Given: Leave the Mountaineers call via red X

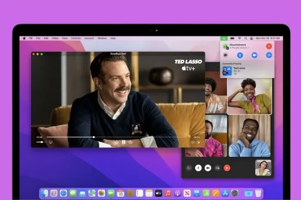Looking at the screenshot, I should click(x=269, y=46).
